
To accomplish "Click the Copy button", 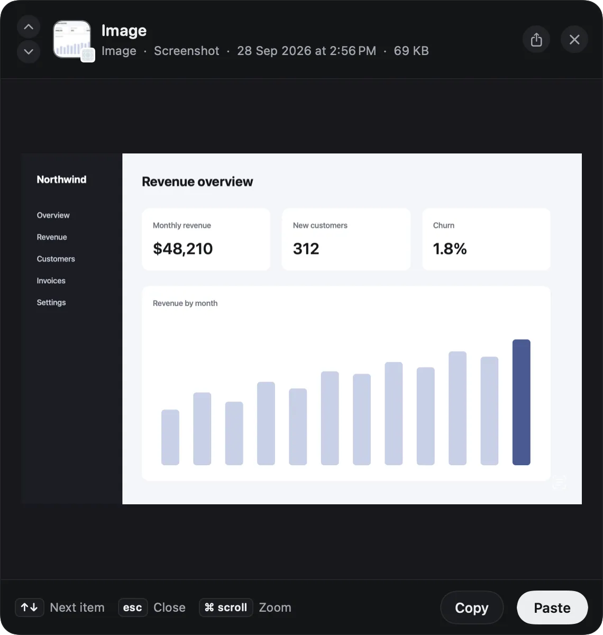I will pyautogui.click(x=472, y=607).
